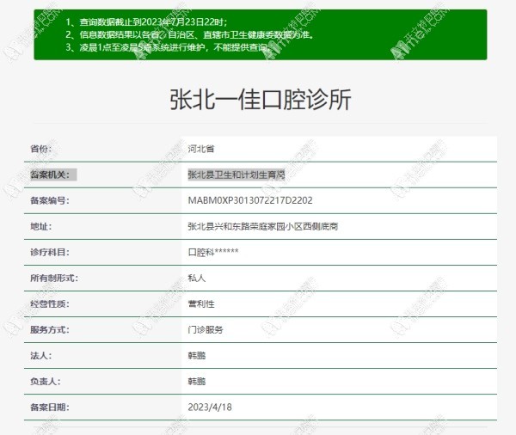Select the clinic title 张北一佳口腔诊所
516x435 pixels.
click(x=261, y=100)
